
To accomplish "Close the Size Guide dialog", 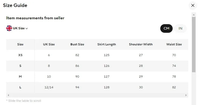I will click(193, 5).
